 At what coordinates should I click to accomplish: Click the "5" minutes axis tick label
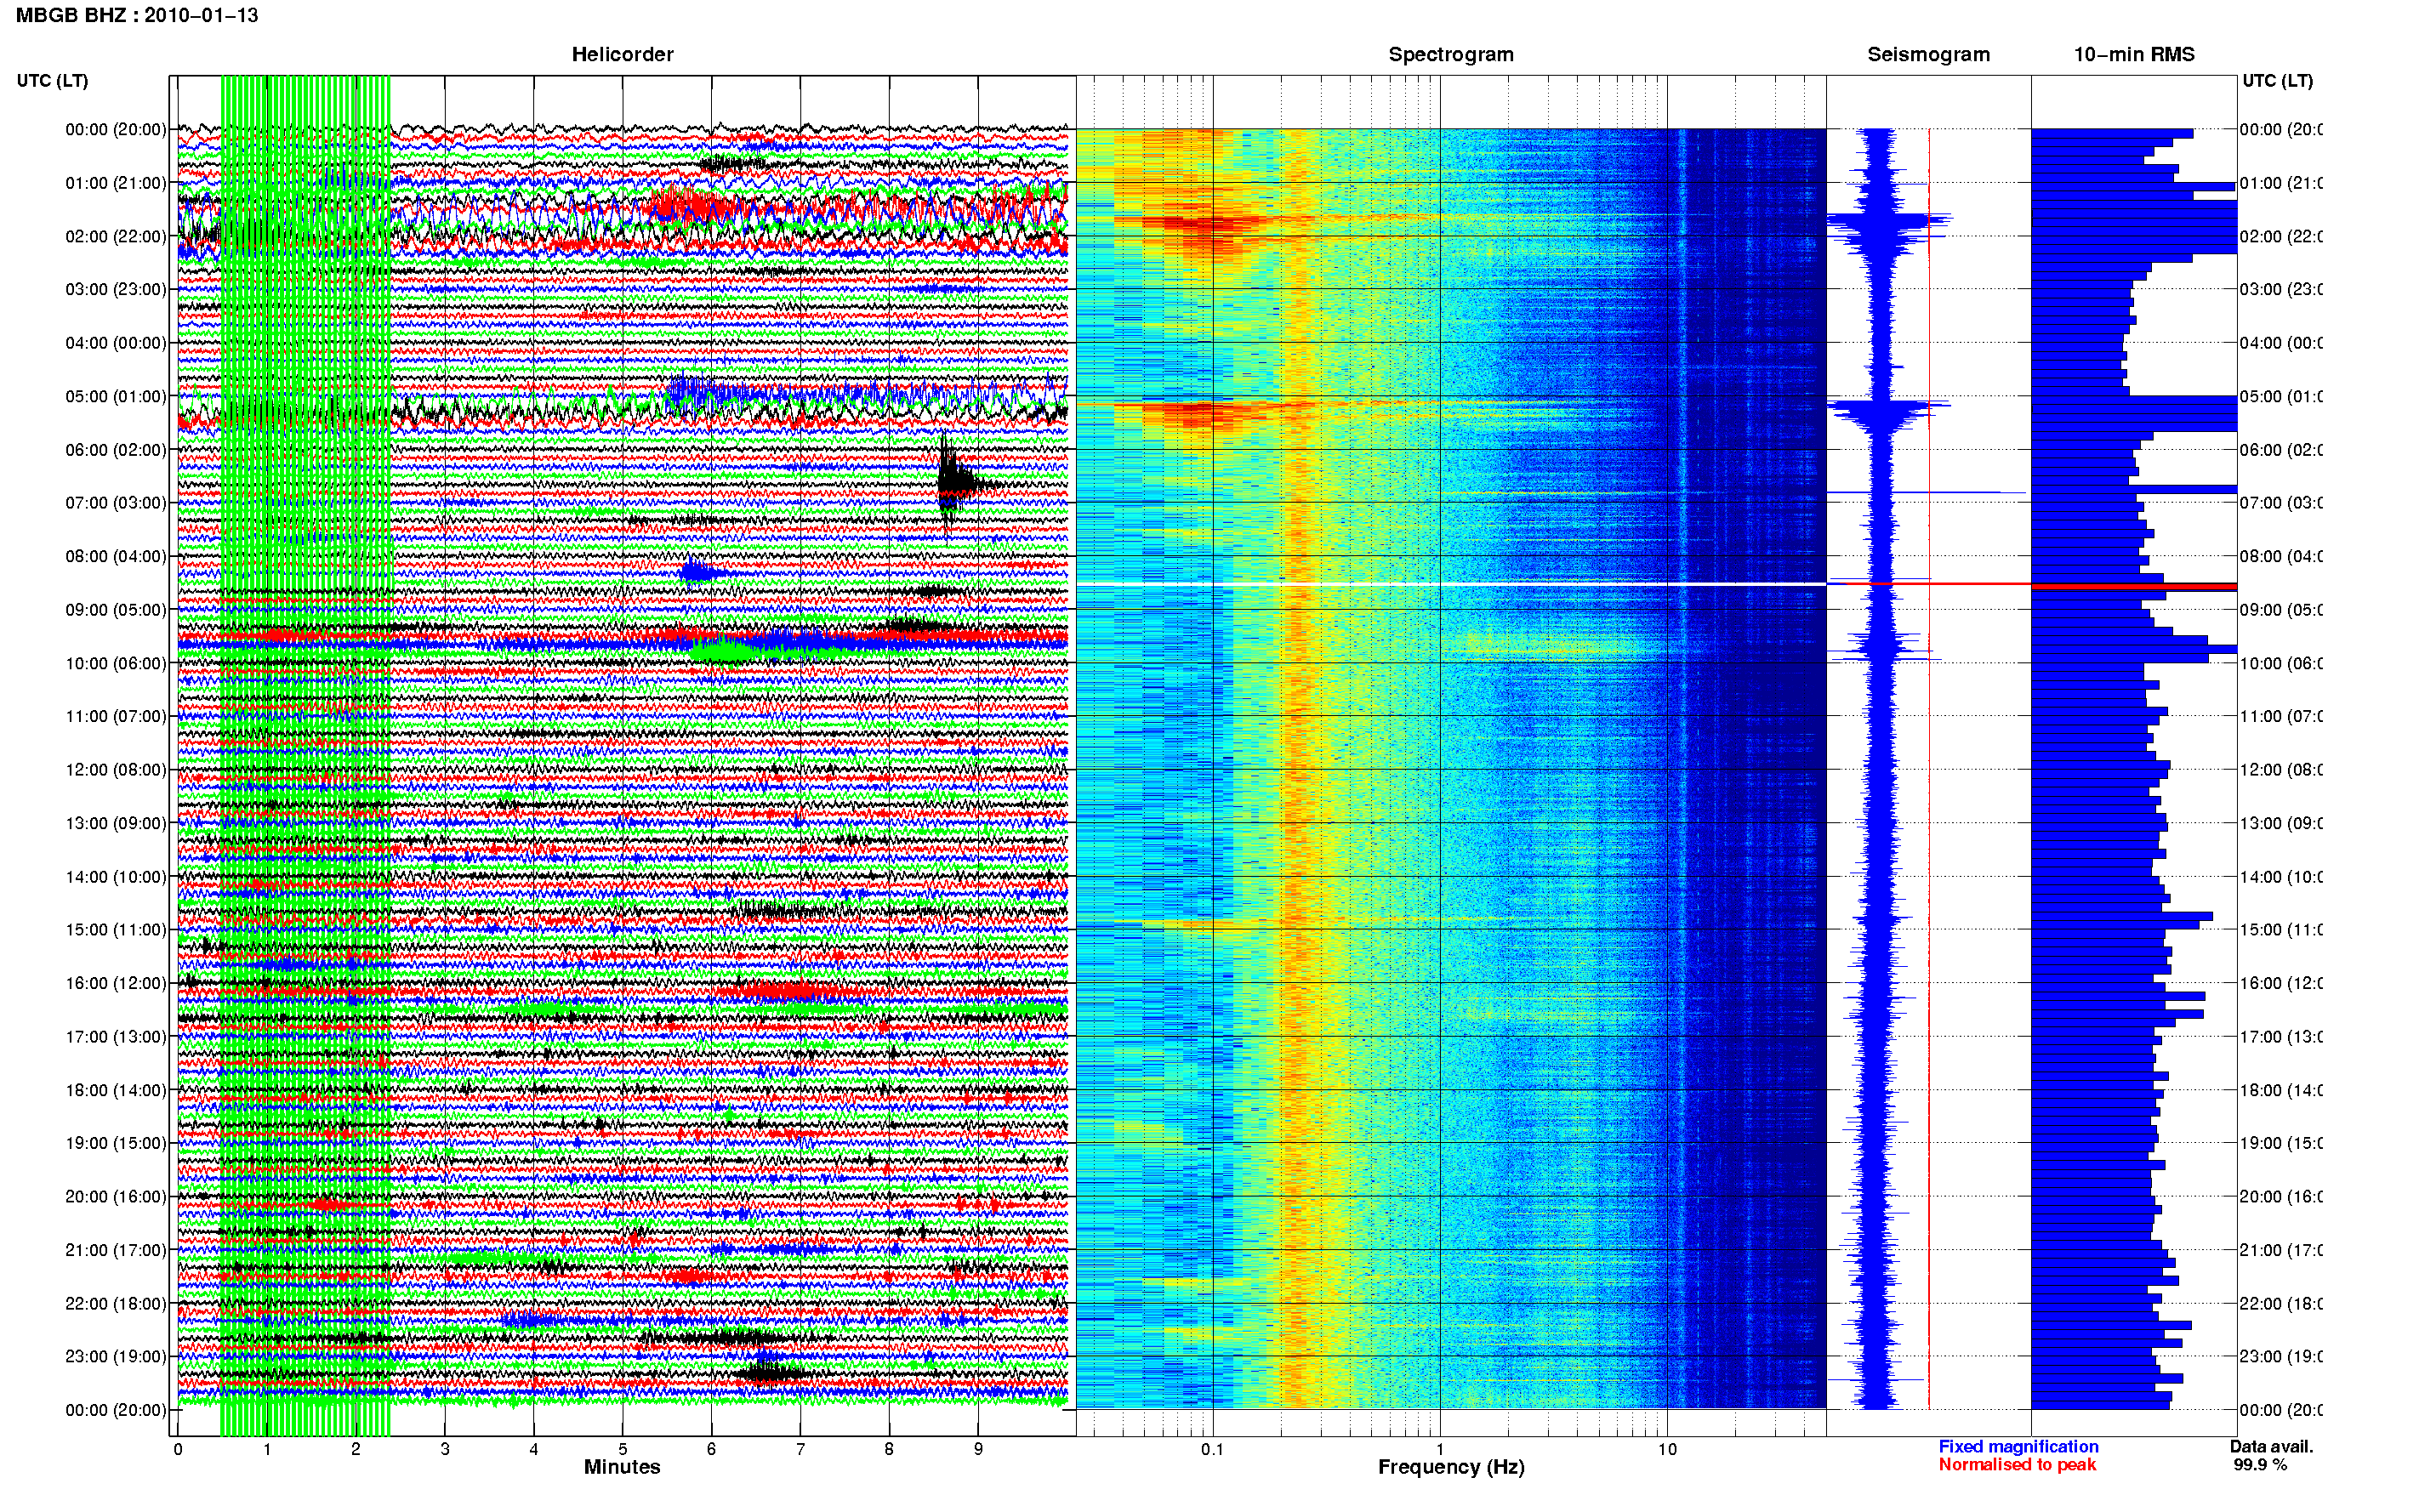(622, 1449)
